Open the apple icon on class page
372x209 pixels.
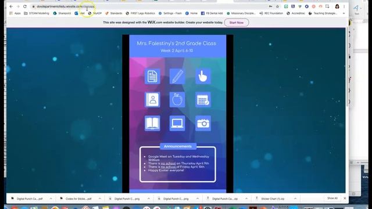tap(177, 99)
